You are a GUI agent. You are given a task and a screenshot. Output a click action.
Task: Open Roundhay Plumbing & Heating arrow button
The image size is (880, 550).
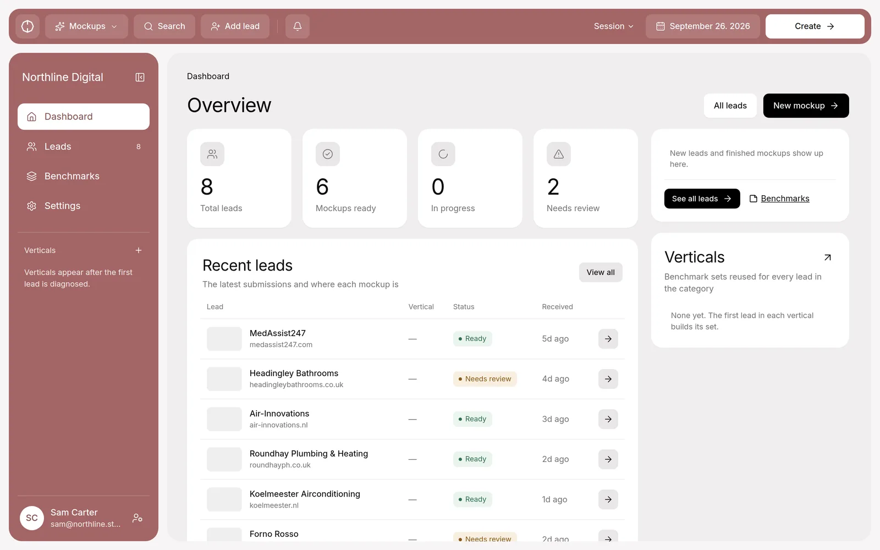coord(608,459)
